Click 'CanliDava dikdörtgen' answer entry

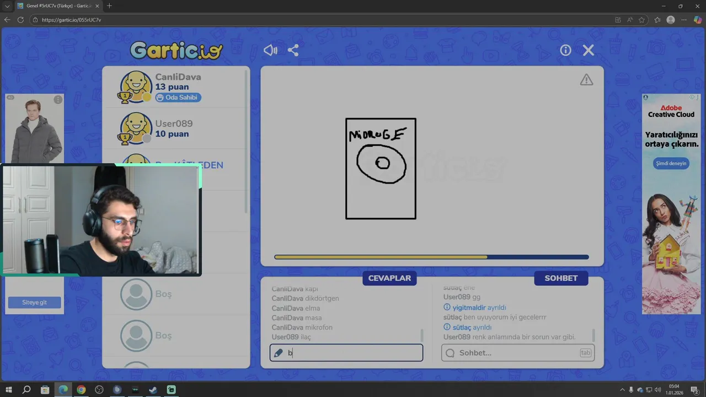pos(305,298)
